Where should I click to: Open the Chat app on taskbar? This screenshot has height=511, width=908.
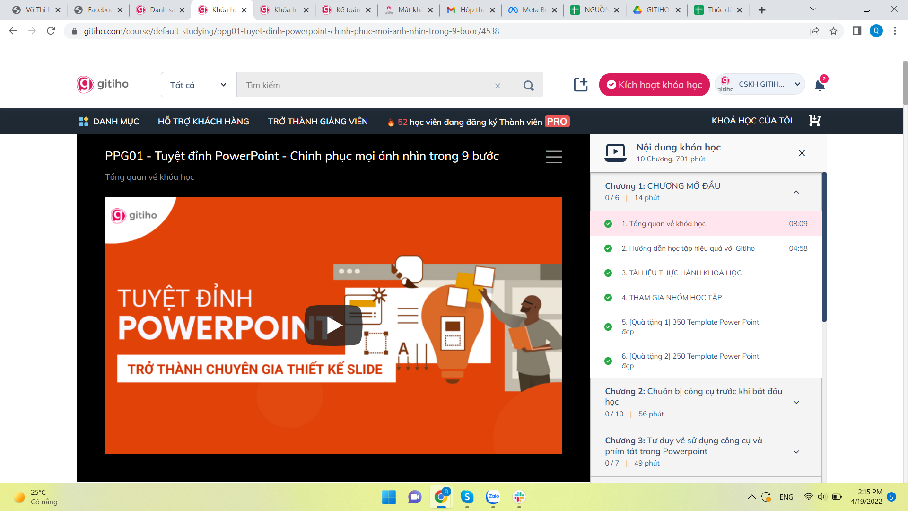(415, 497)
